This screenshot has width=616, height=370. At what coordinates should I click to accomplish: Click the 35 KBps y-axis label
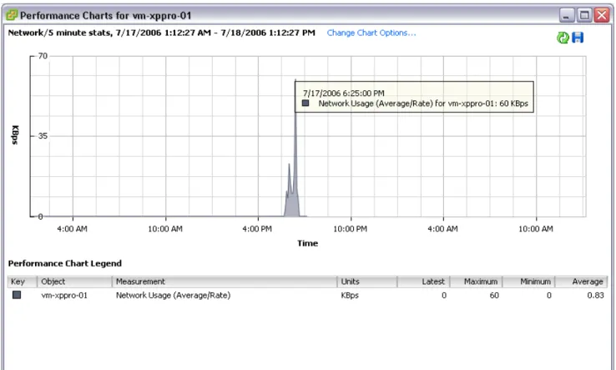point(43,136)
